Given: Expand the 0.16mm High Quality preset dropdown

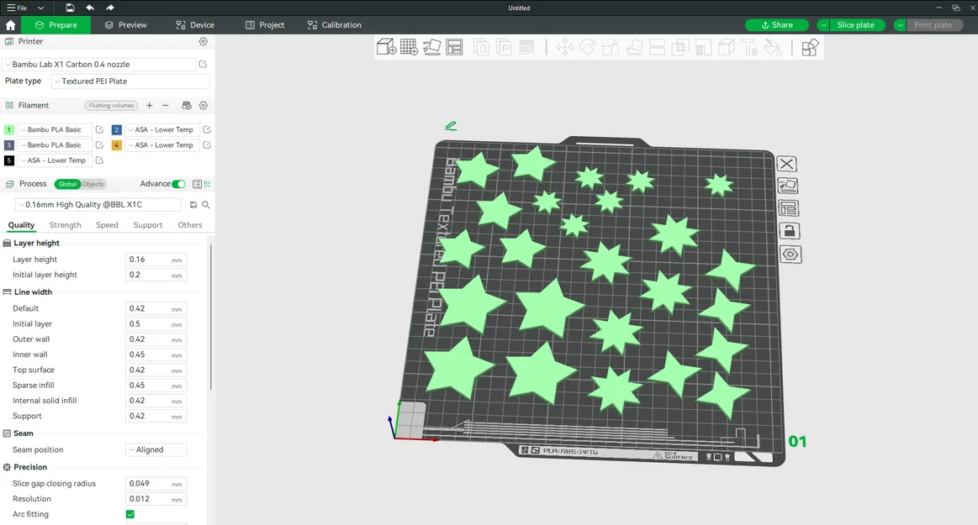Looking at the screenshot, I should point(98,204).
